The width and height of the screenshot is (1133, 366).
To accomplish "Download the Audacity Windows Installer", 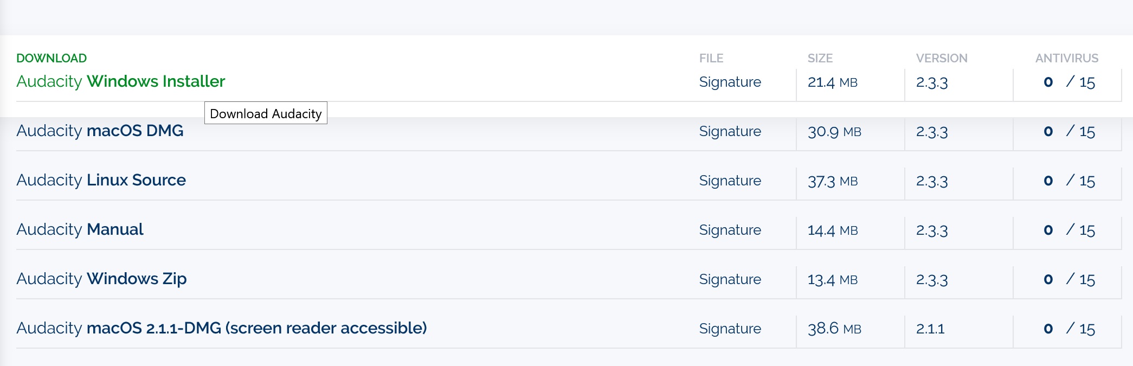I will (120, 81).
